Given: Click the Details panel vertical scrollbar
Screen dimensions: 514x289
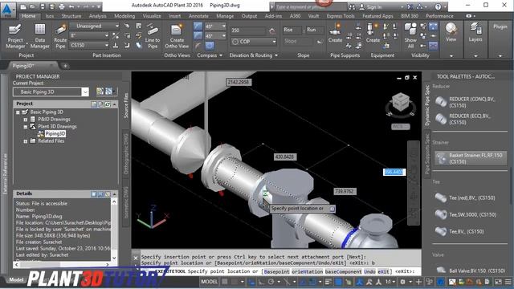Looking at the screenshot, I should click(x=114, y=230).
